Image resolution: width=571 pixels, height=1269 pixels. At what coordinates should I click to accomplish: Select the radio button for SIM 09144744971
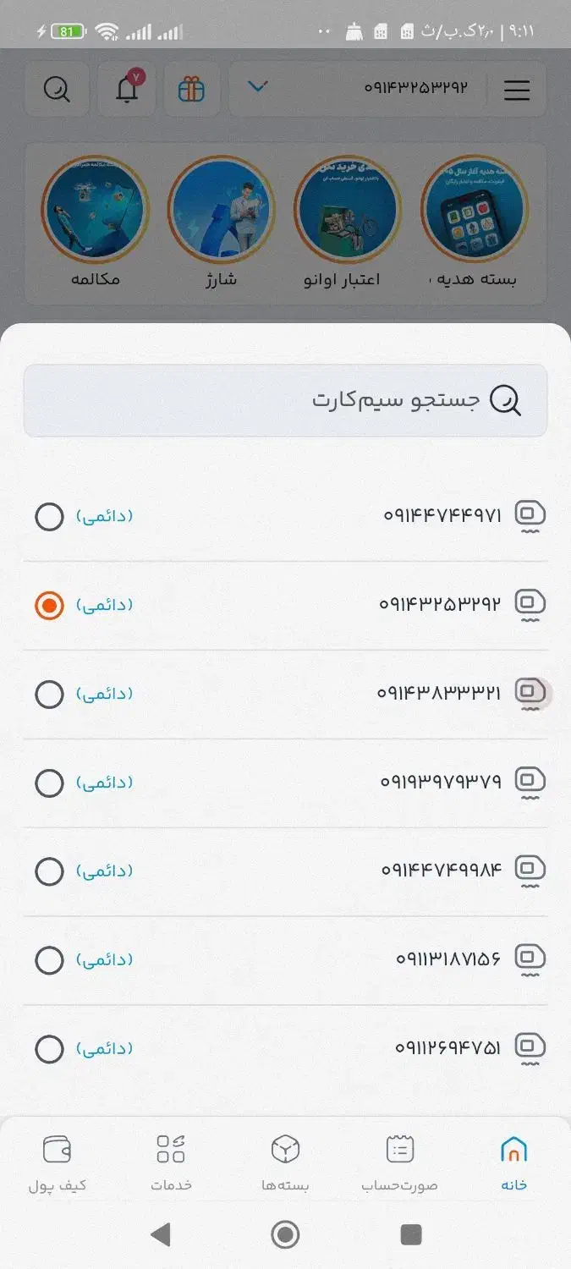[x=49, y=516]
